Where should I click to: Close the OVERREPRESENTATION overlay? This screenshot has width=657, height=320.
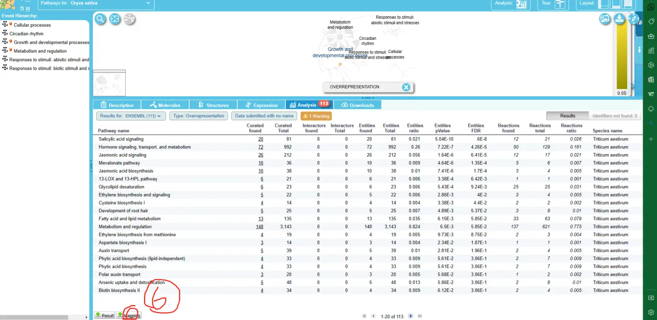coord(406,87)
